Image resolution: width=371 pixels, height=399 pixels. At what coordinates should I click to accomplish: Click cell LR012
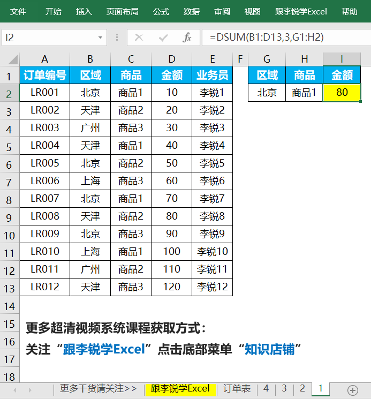coord(45,287)
